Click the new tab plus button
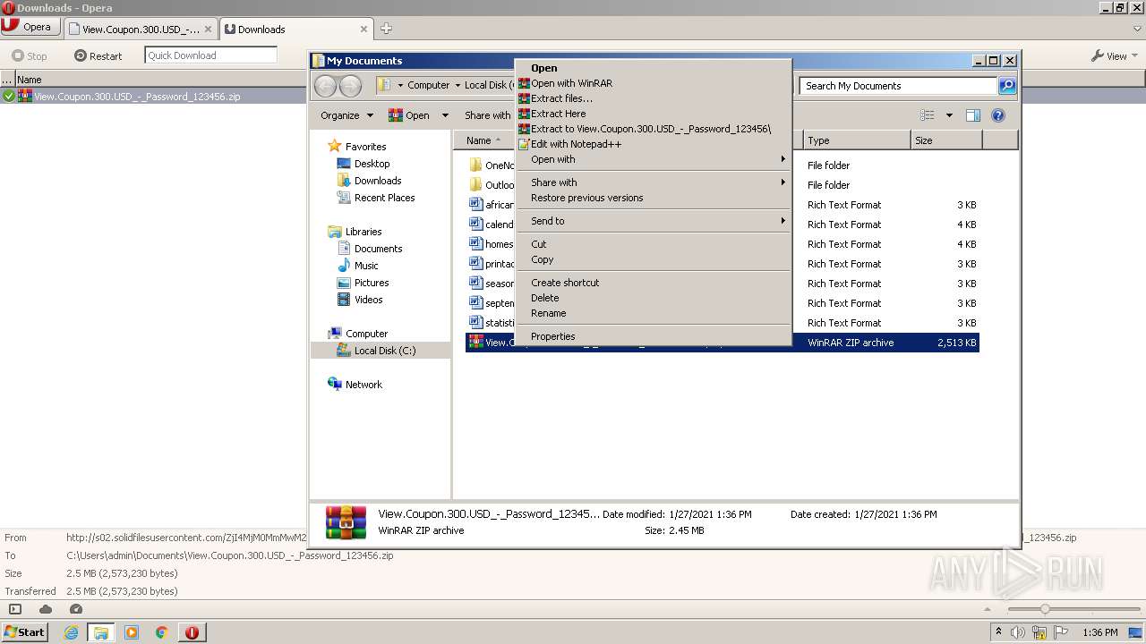This screenshot has height=644, width=1146. coord(386,29)
